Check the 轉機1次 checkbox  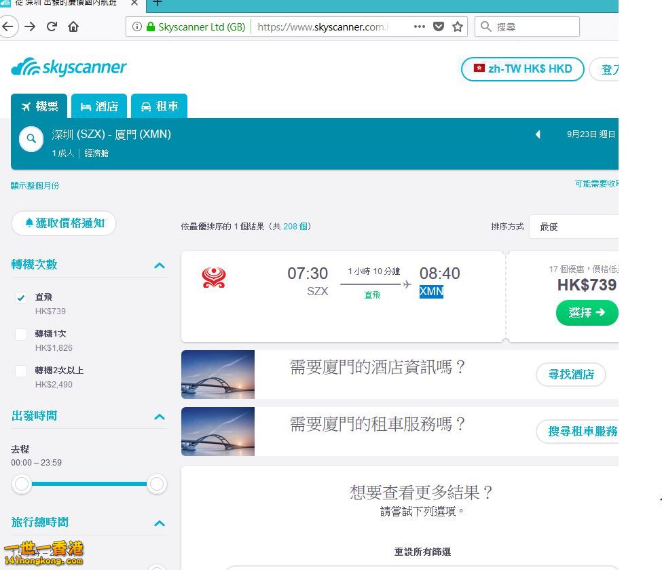coord(20,334)
